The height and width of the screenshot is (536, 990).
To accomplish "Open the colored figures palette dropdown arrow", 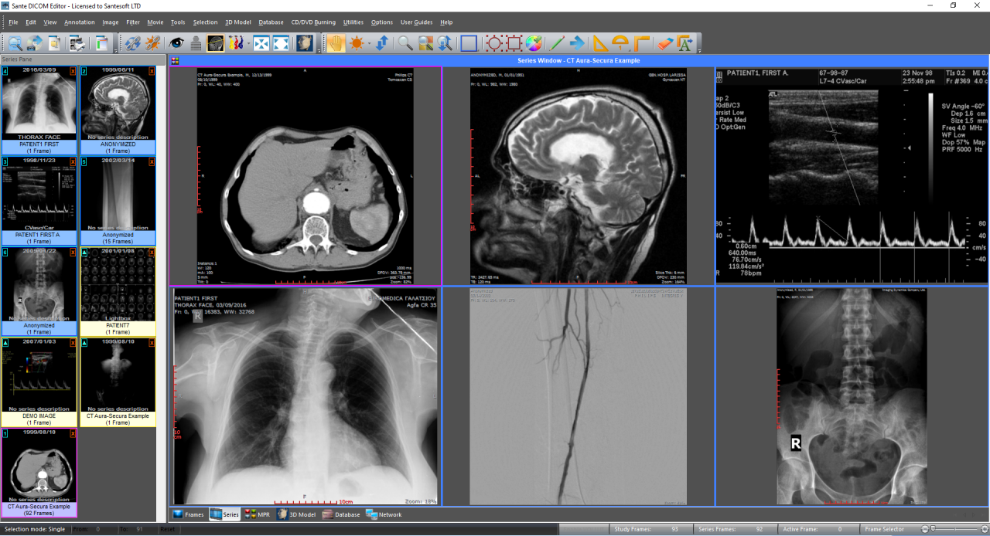I will pos(247,44).
